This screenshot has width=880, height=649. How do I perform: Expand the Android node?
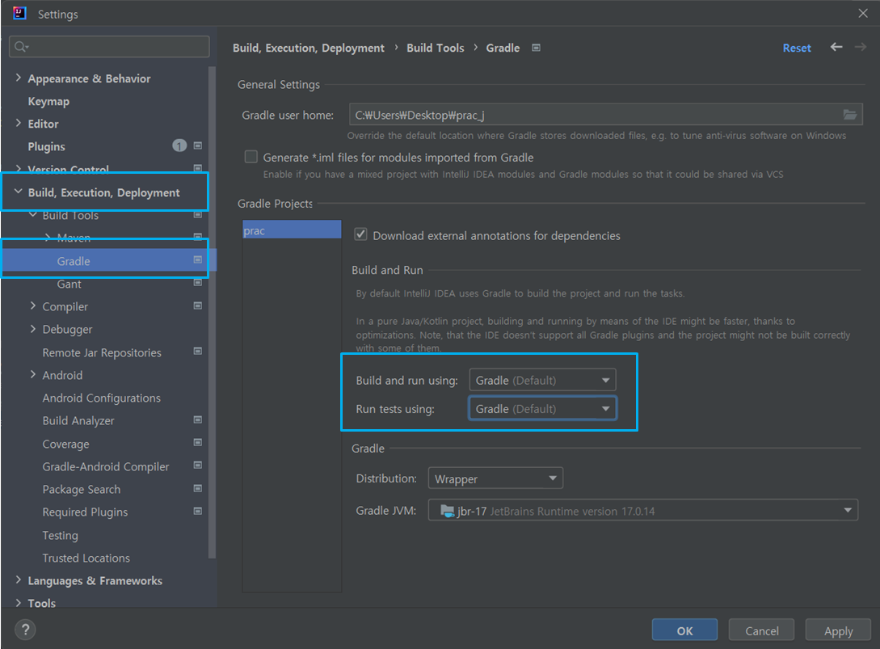point(32,374)
